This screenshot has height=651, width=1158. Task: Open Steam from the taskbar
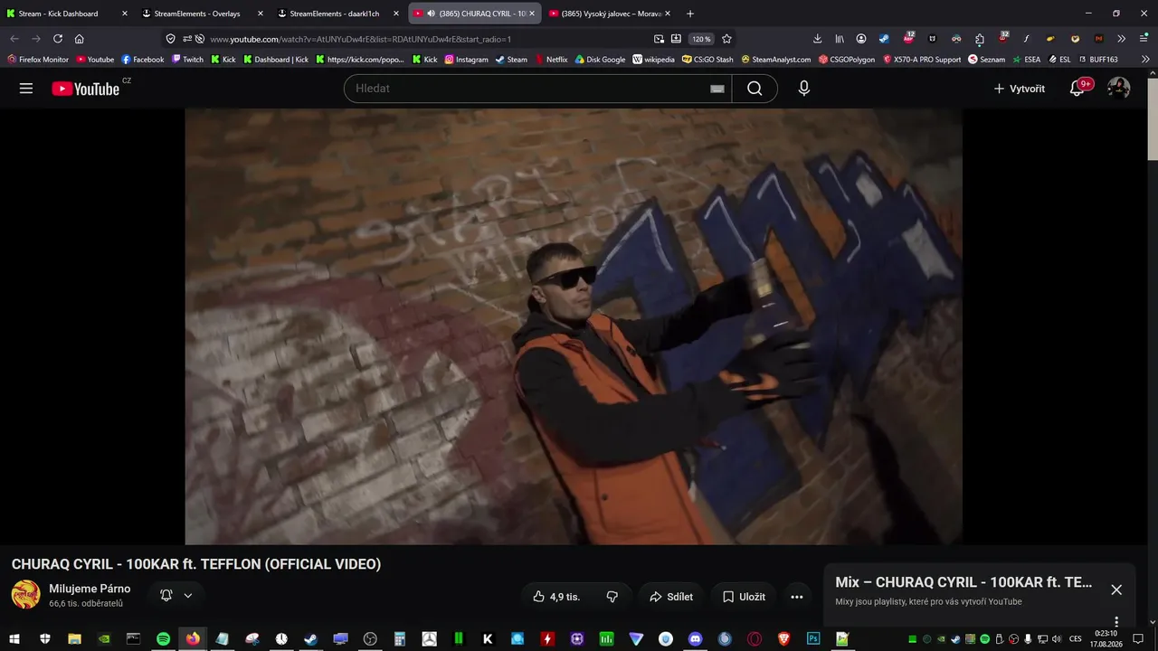click(x=310, y=639)
